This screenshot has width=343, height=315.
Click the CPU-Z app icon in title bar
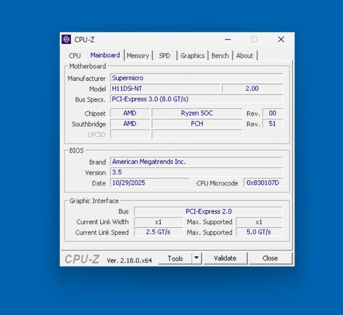point(66,40)
